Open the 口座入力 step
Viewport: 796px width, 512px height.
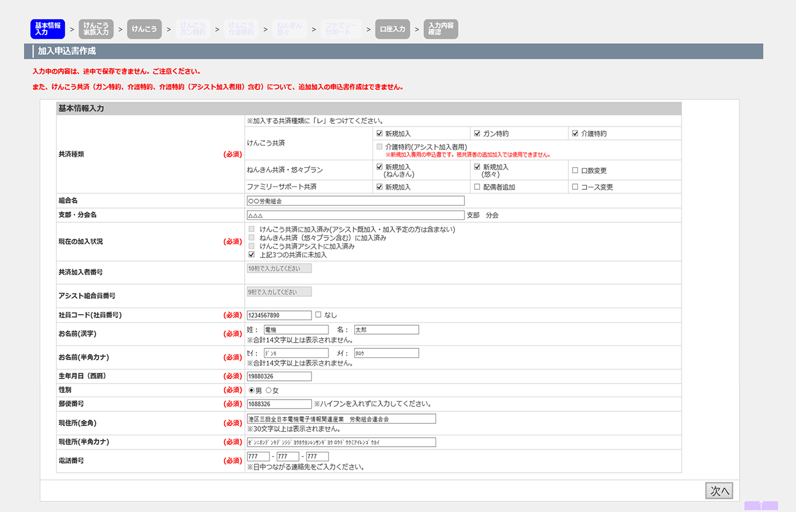point(392,29)
